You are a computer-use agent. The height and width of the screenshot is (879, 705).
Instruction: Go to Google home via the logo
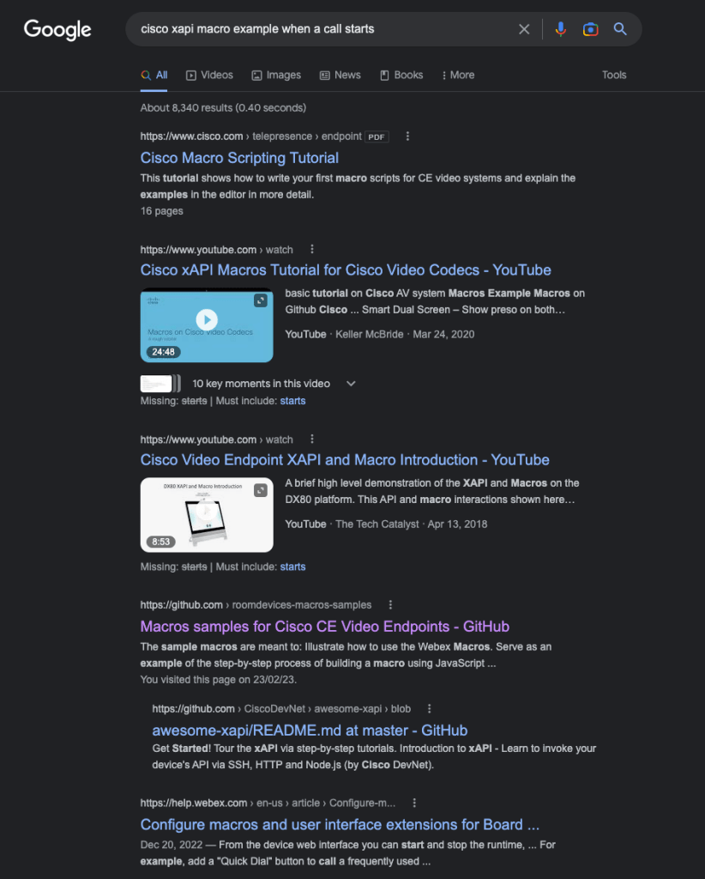57,30
